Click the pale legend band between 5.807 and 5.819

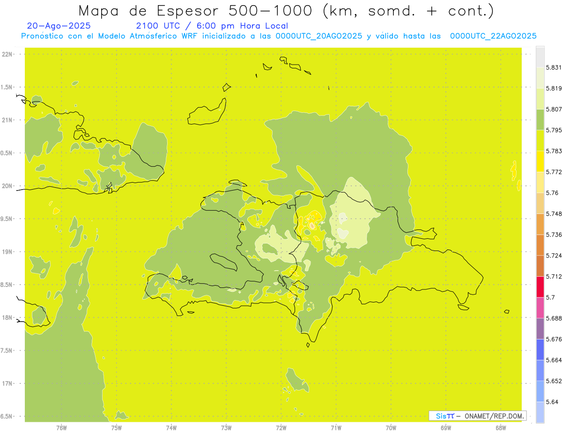540,99
